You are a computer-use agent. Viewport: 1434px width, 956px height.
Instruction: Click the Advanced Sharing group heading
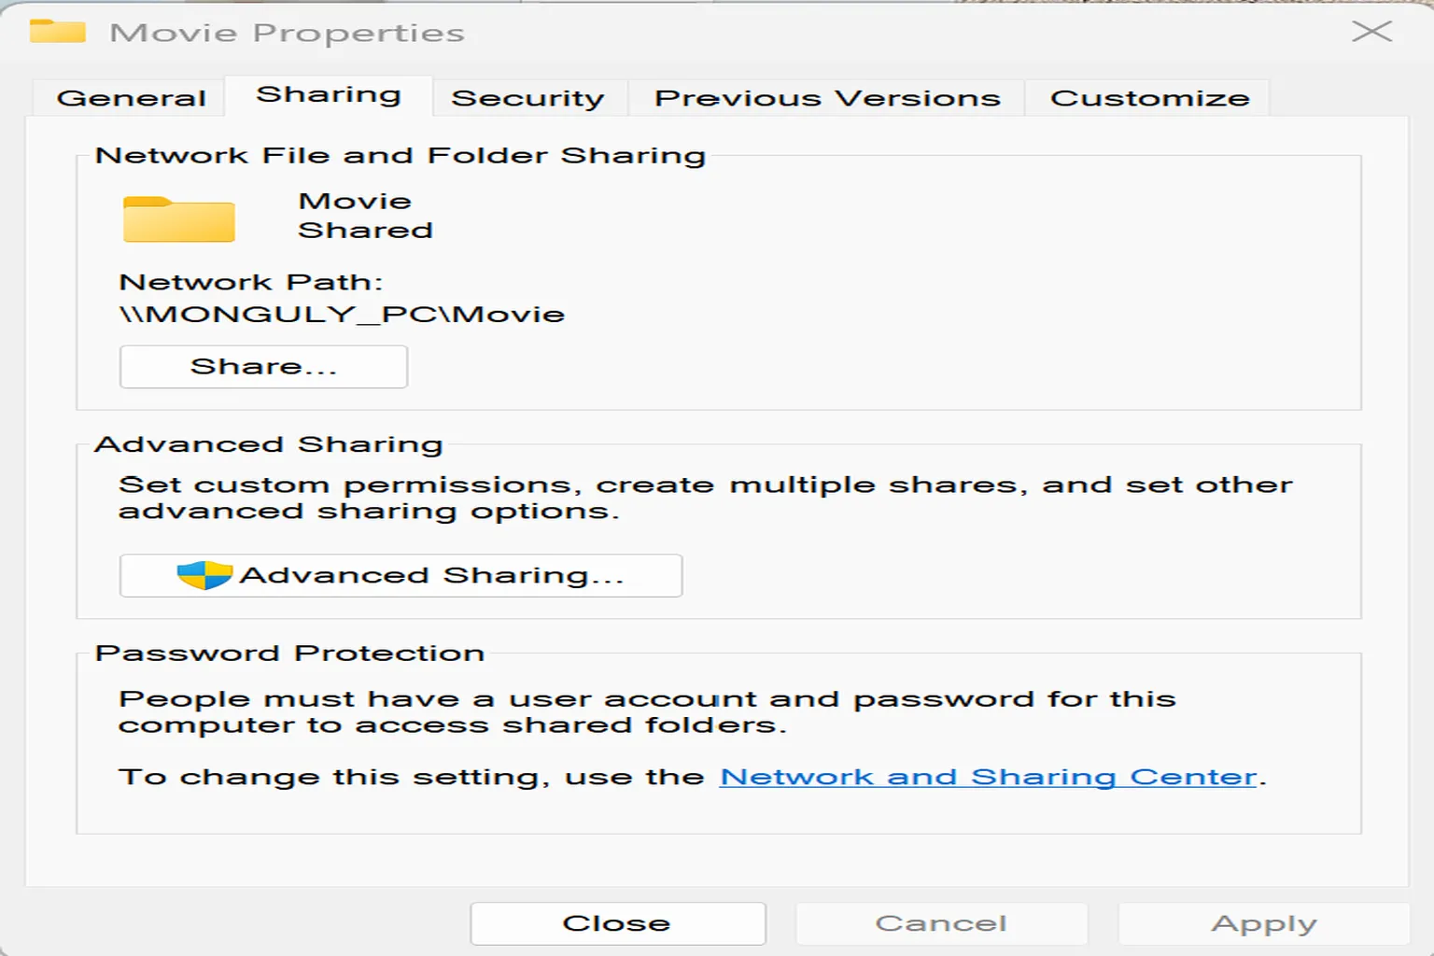pyautogui.click(x=269, y=444)
